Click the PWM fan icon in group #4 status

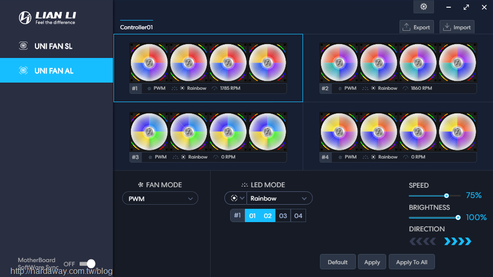click(340, 157)
